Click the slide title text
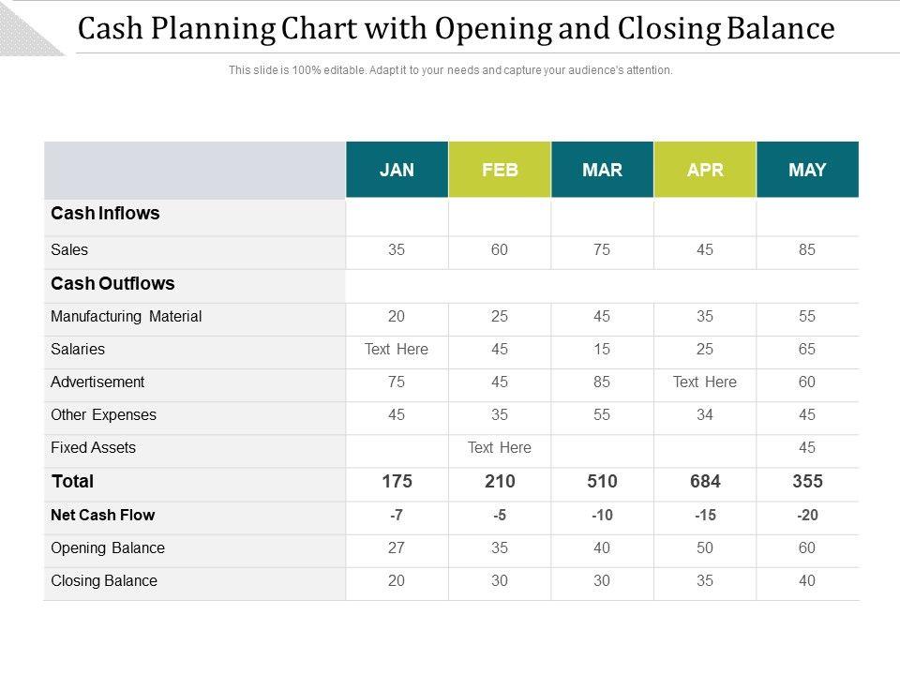Screen dimensions: 900x675 pyautogui.click(x=456, y=30)
